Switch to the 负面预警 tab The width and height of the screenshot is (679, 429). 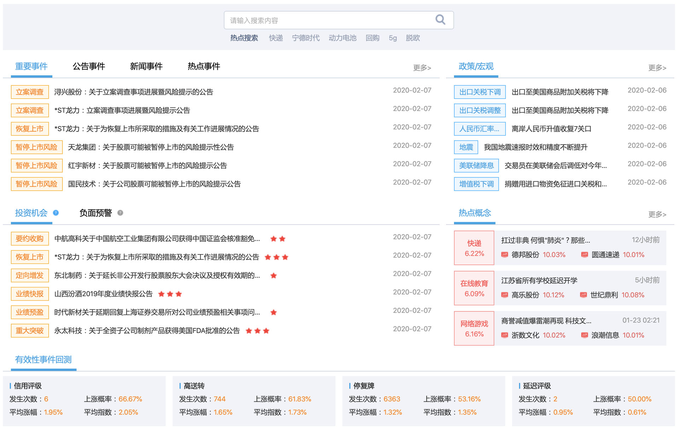pyautogui.click(x=95, y=213)
